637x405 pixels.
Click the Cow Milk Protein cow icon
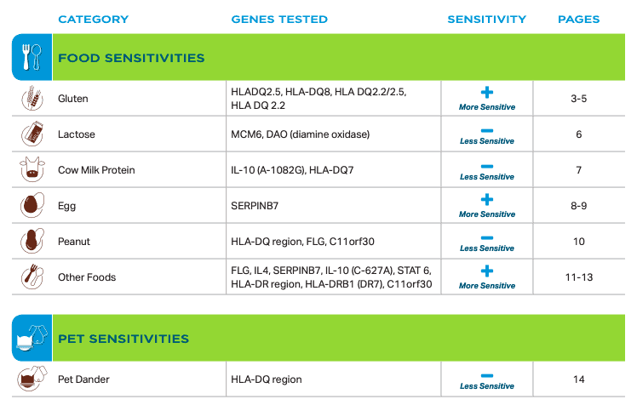32,169
